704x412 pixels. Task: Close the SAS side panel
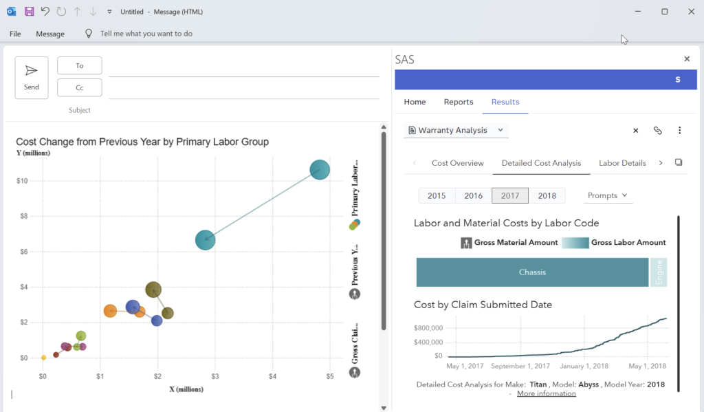tap(686, 59)
